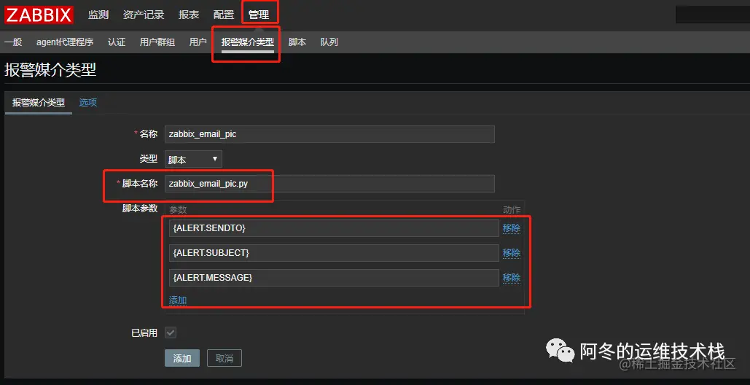Click the 类型 label text
Screen dimensions: 750x385
click(148, 159)
